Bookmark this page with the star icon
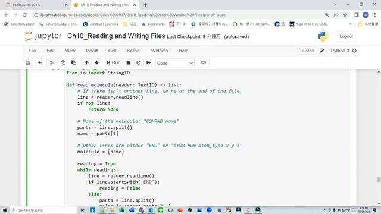381x214 pixels. click(x=345, y=15)
